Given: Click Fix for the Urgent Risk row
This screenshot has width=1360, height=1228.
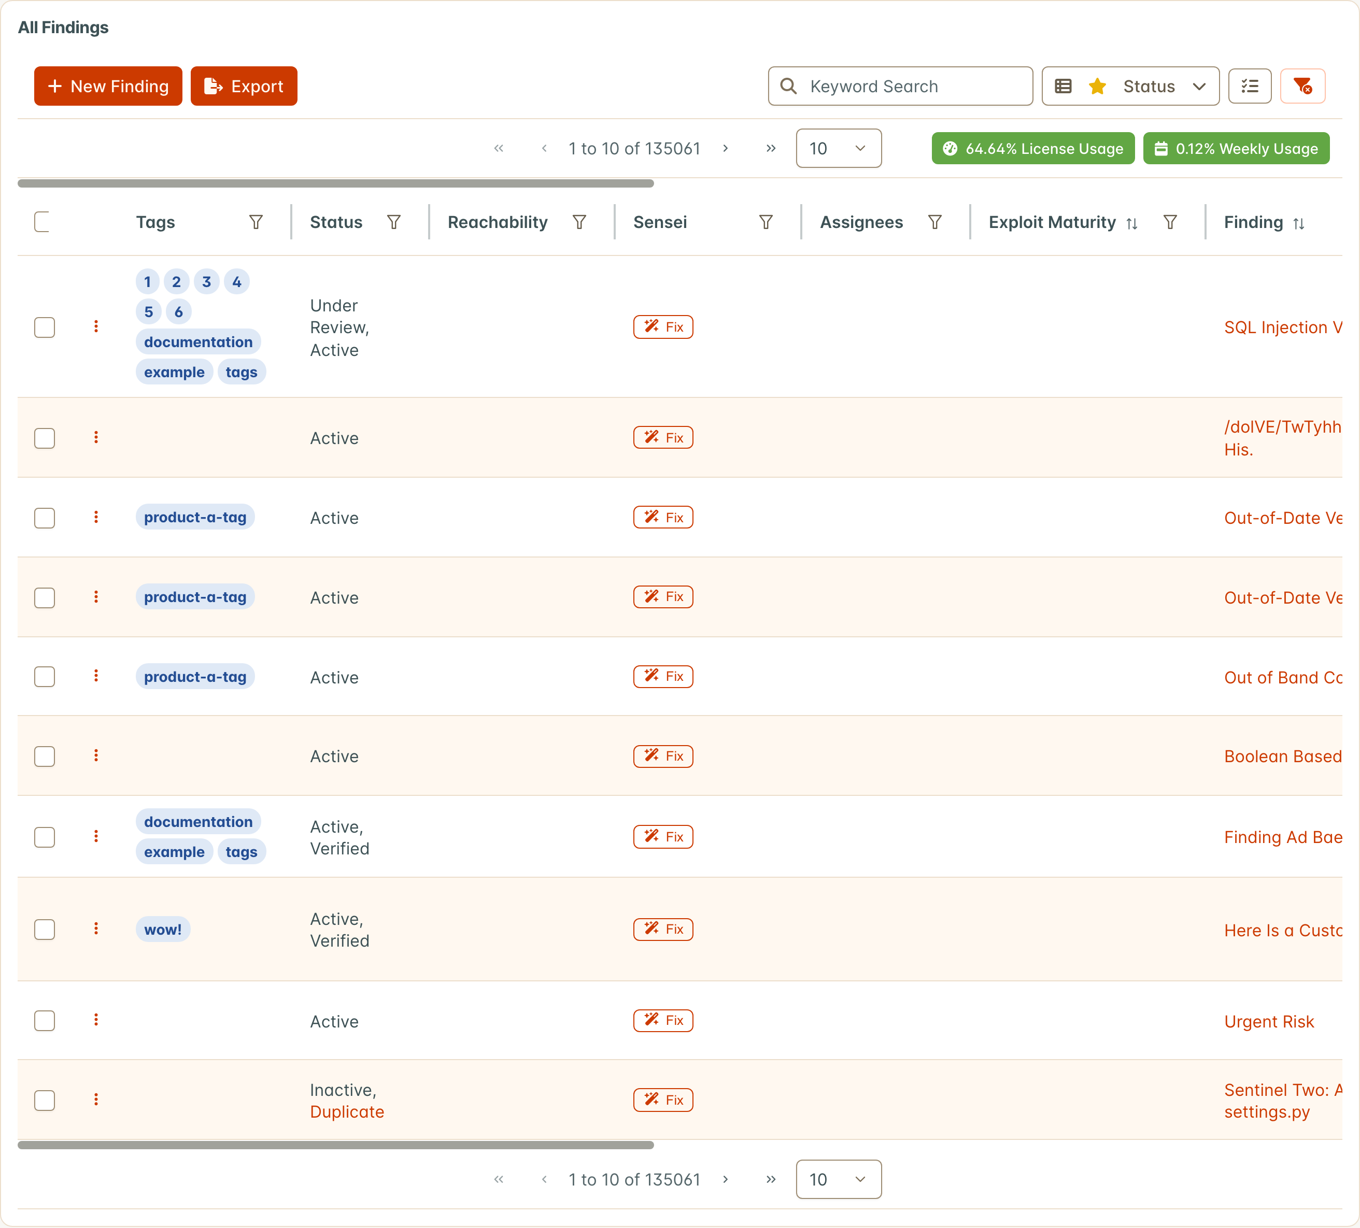Looking at the screenshot, I should click(x=663, y=1020).
